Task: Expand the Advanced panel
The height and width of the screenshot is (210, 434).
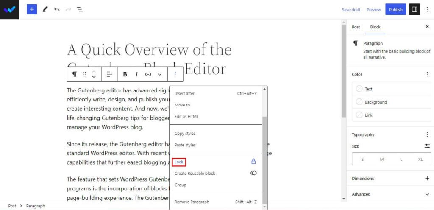Action: tap(391, 194)
